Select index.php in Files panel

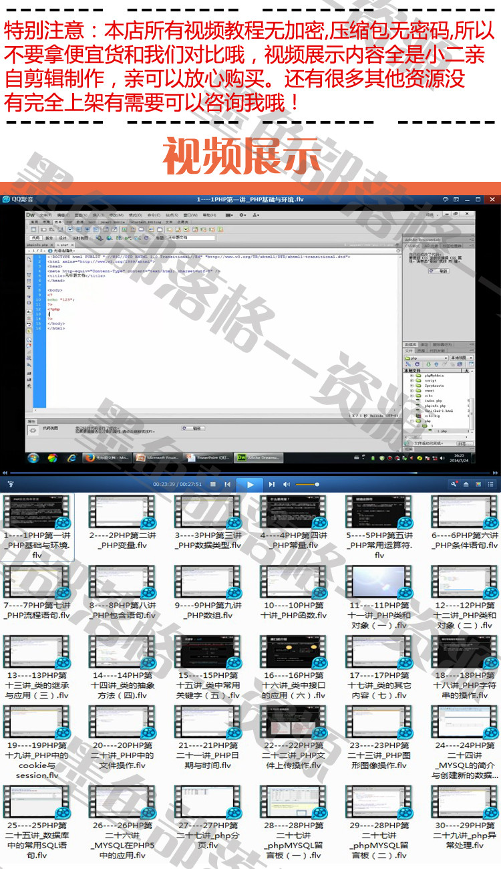433,401
